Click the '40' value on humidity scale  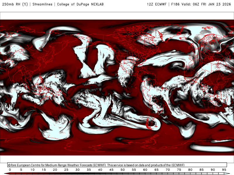click(x=100, y=170)
